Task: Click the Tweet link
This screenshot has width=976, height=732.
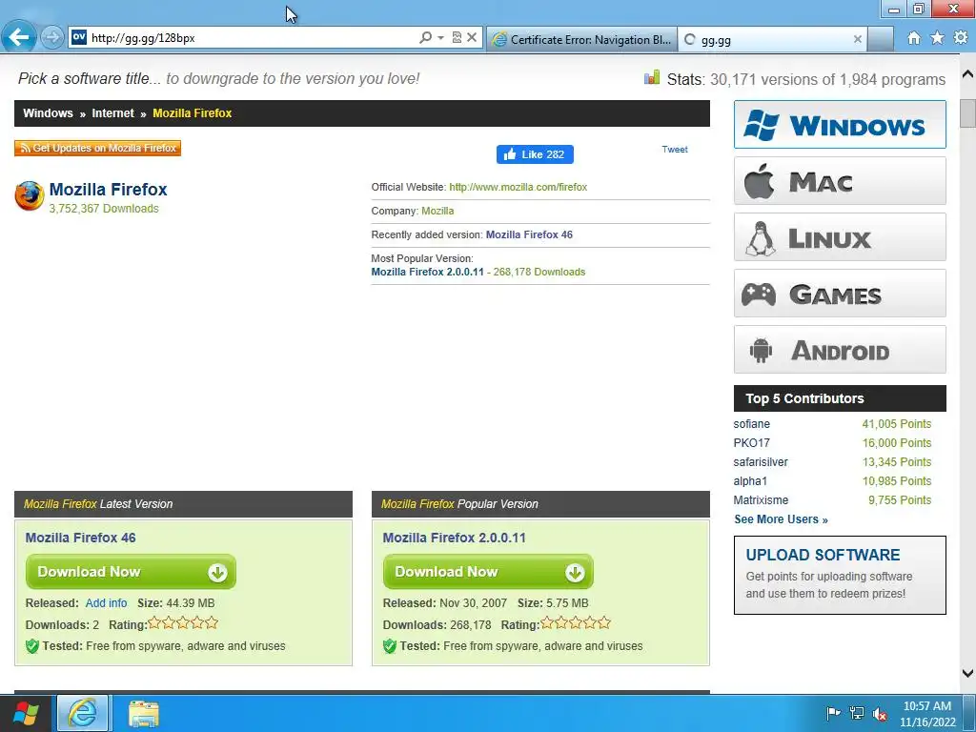Action: 675,150
